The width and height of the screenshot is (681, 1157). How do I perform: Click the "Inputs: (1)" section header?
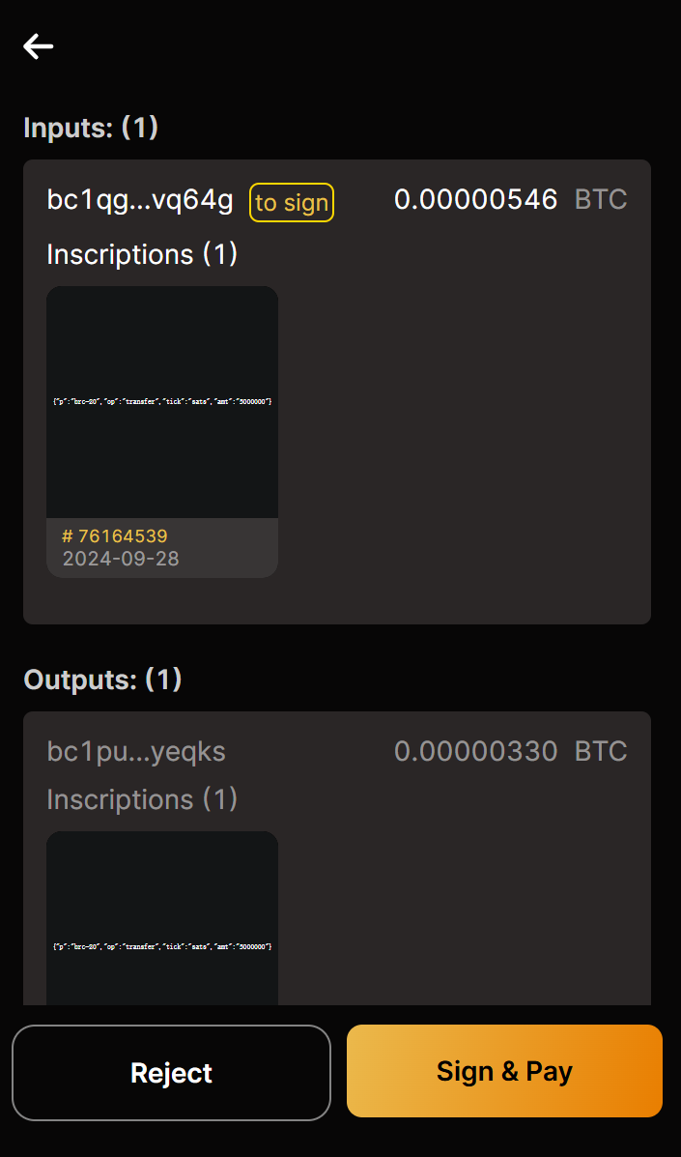click(91, 128)
